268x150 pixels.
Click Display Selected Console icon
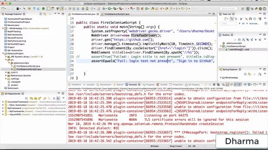(249, 85)
